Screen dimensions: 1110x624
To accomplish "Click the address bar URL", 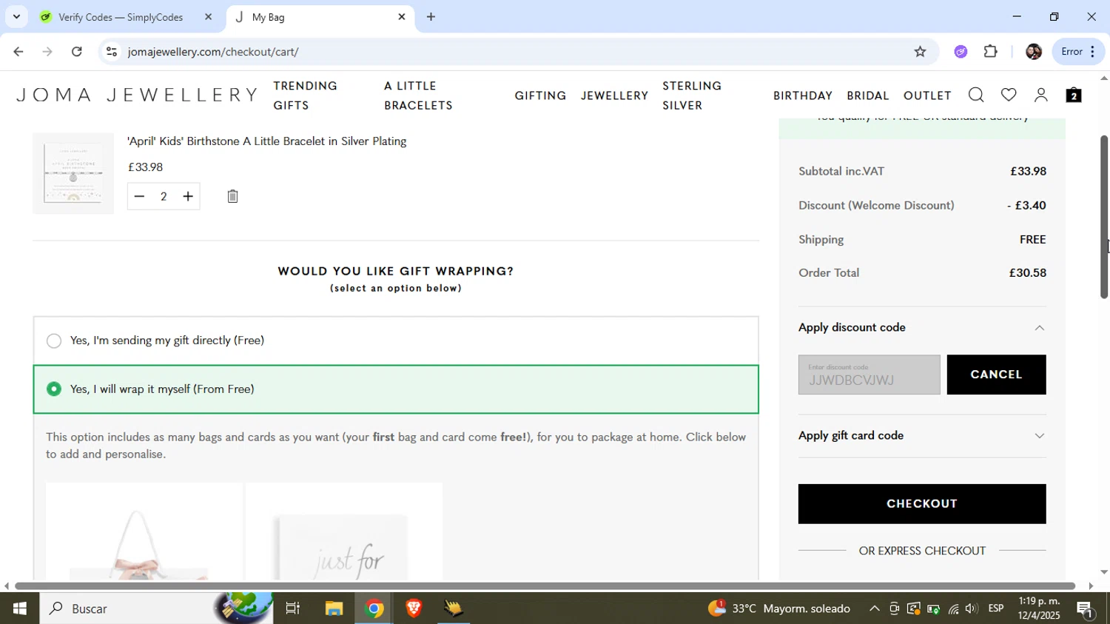I will (x=213, y=52).
